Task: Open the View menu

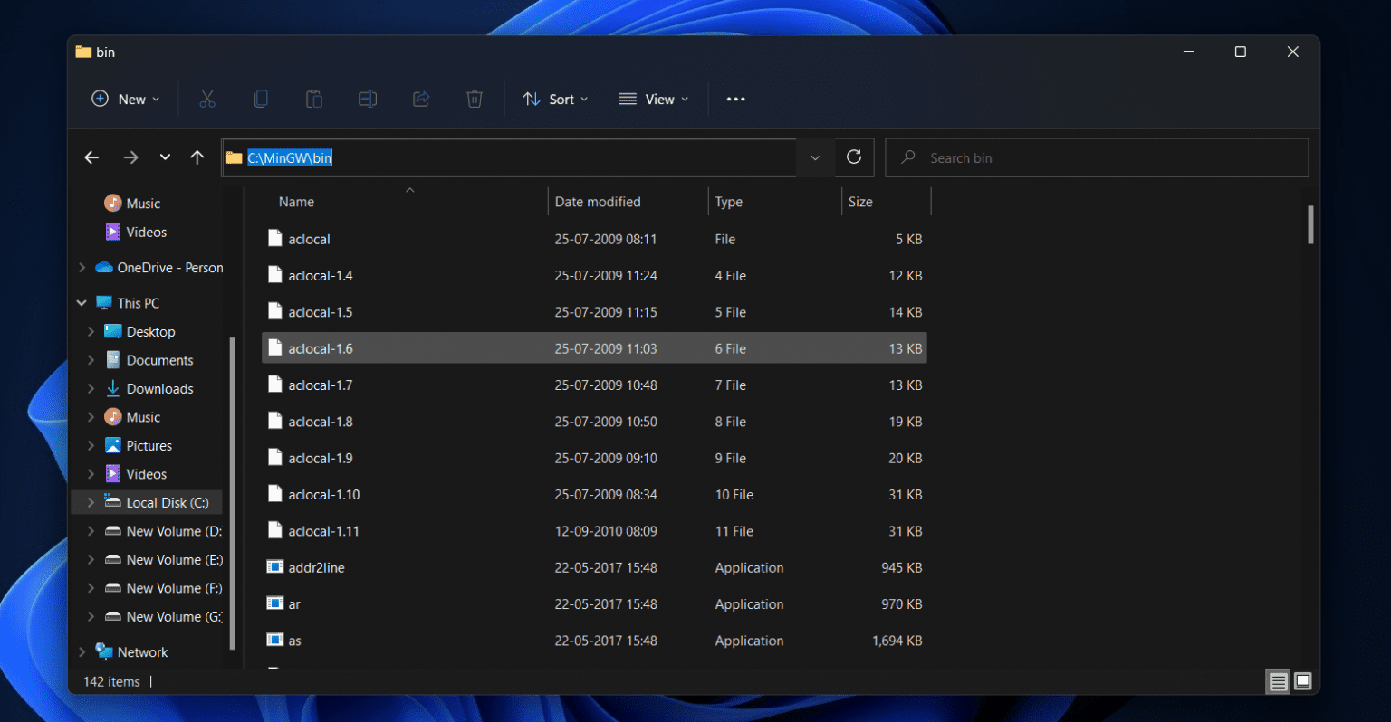Action: click(653, 99)
